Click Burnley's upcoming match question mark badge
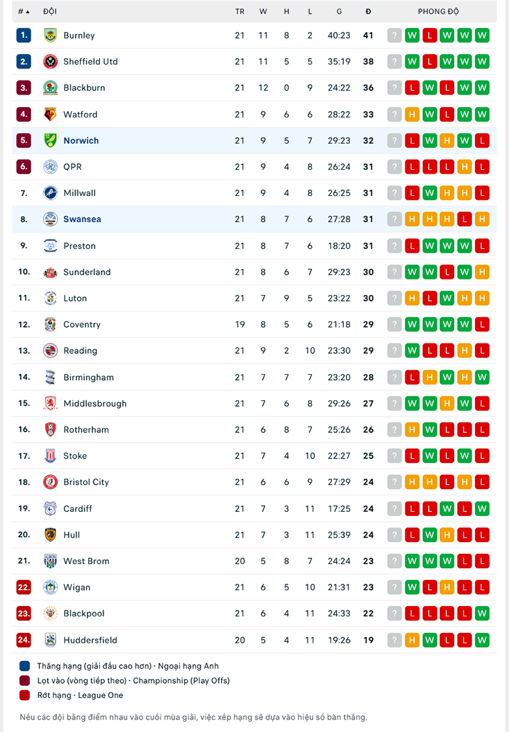This screenshot has width=509, height=732. (x=394, y=35)
